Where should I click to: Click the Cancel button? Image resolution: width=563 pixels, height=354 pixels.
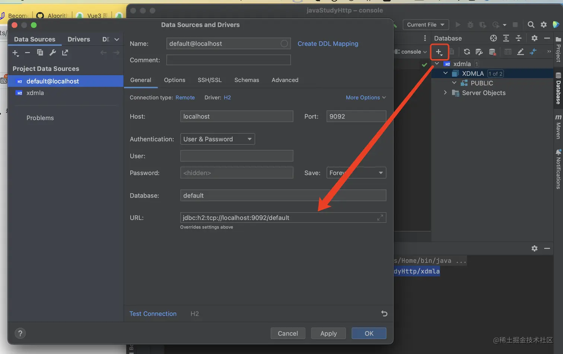coord(288,334)
